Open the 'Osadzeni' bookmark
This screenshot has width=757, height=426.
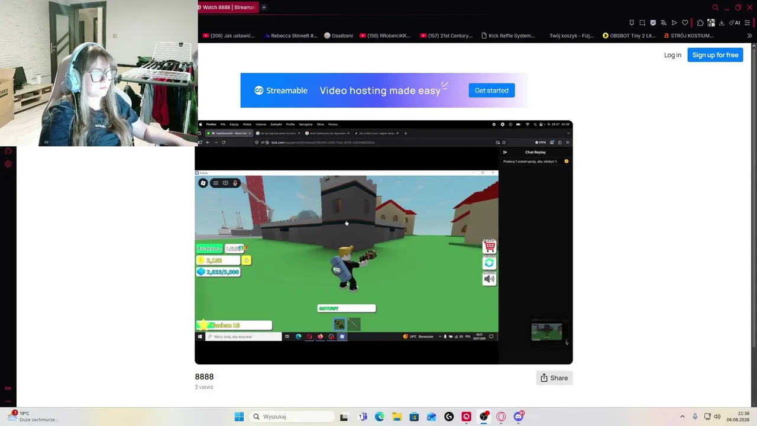(338, 35)
